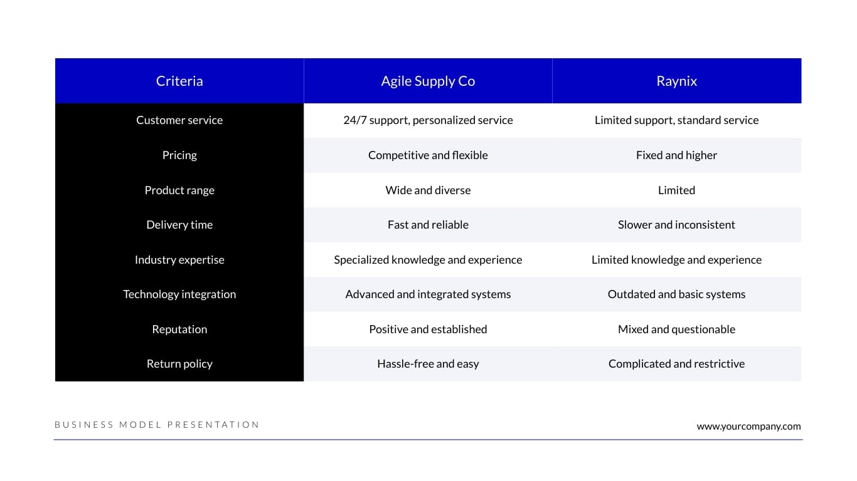
Task: Click the Delivery time row label
Action: (x=179, y=225)
